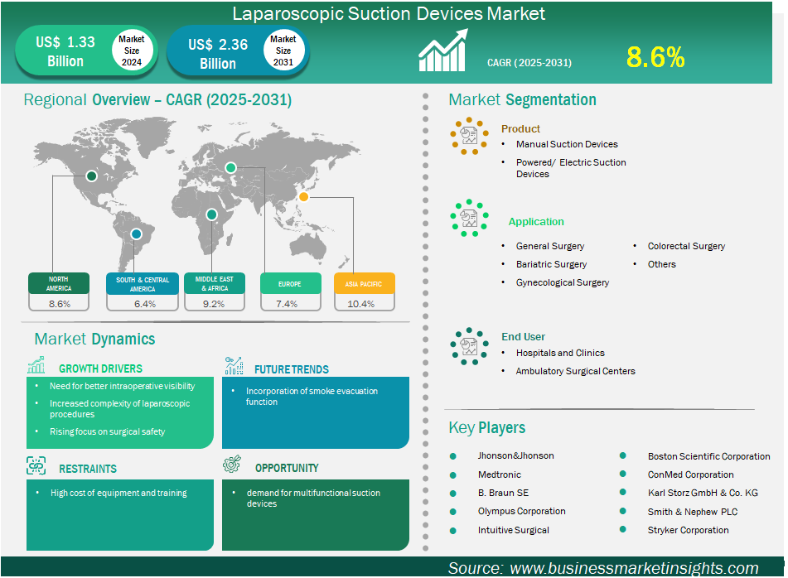Select the North America region label

60,284
